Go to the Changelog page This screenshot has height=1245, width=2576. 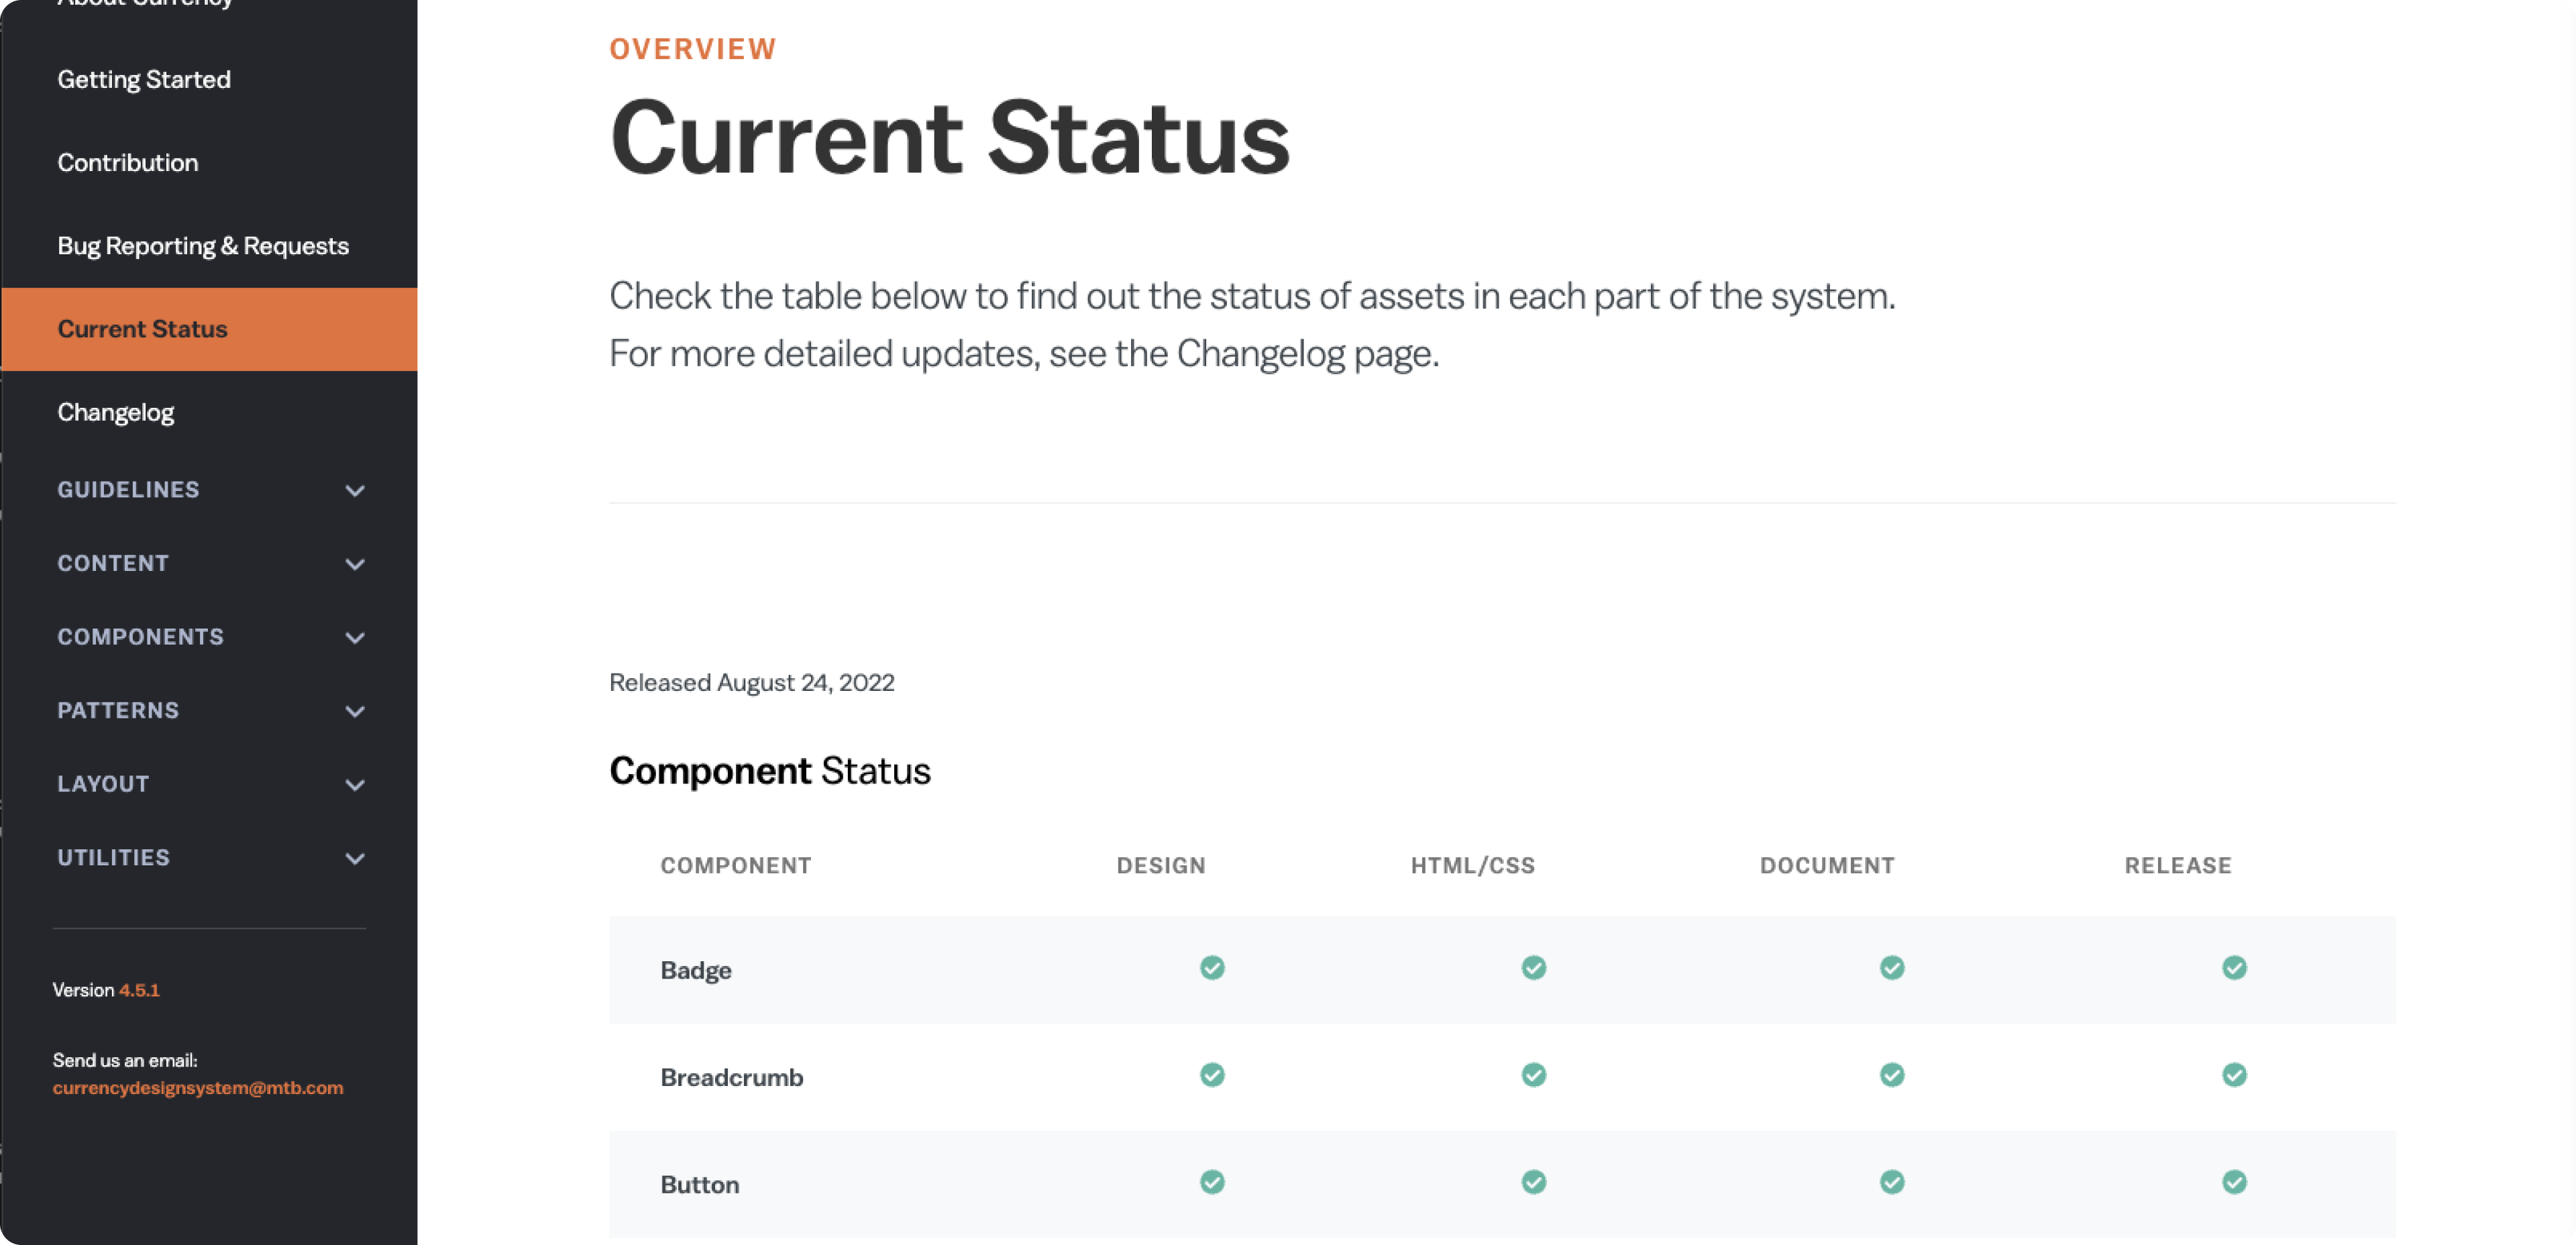coord(116,412)
